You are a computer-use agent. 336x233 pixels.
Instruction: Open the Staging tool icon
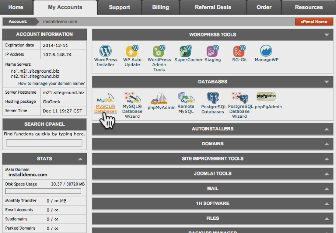coord(213,51)
